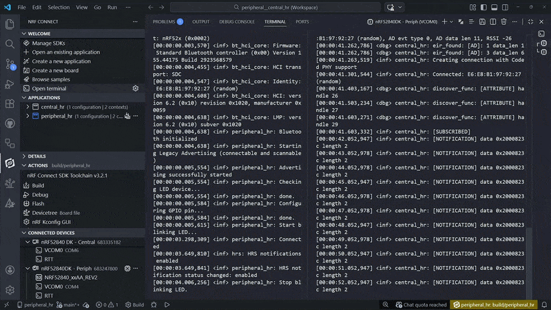Open Source Control view in activity bar
This screenshot has height=310, width=551.
10,64
